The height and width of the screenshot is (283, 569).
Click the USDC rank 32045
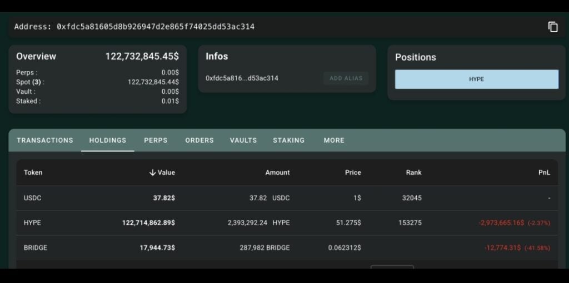pos(412,198)
